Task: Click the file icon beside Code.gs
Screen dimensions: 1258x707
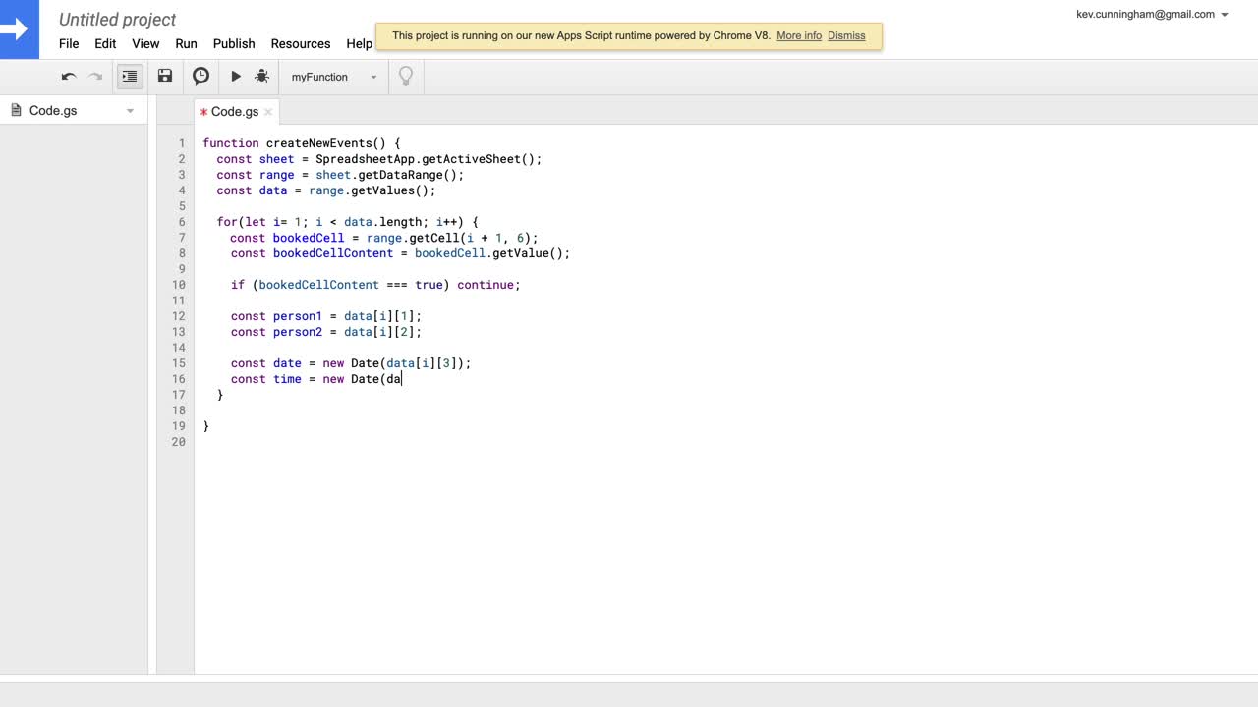Action: (x=16, y=110)
